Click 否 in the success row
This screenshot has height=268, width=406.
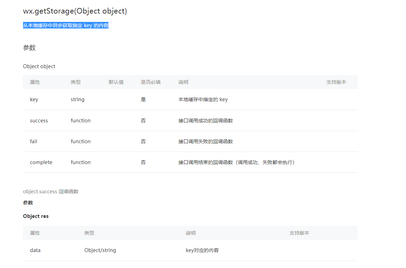tap(143, 121)
